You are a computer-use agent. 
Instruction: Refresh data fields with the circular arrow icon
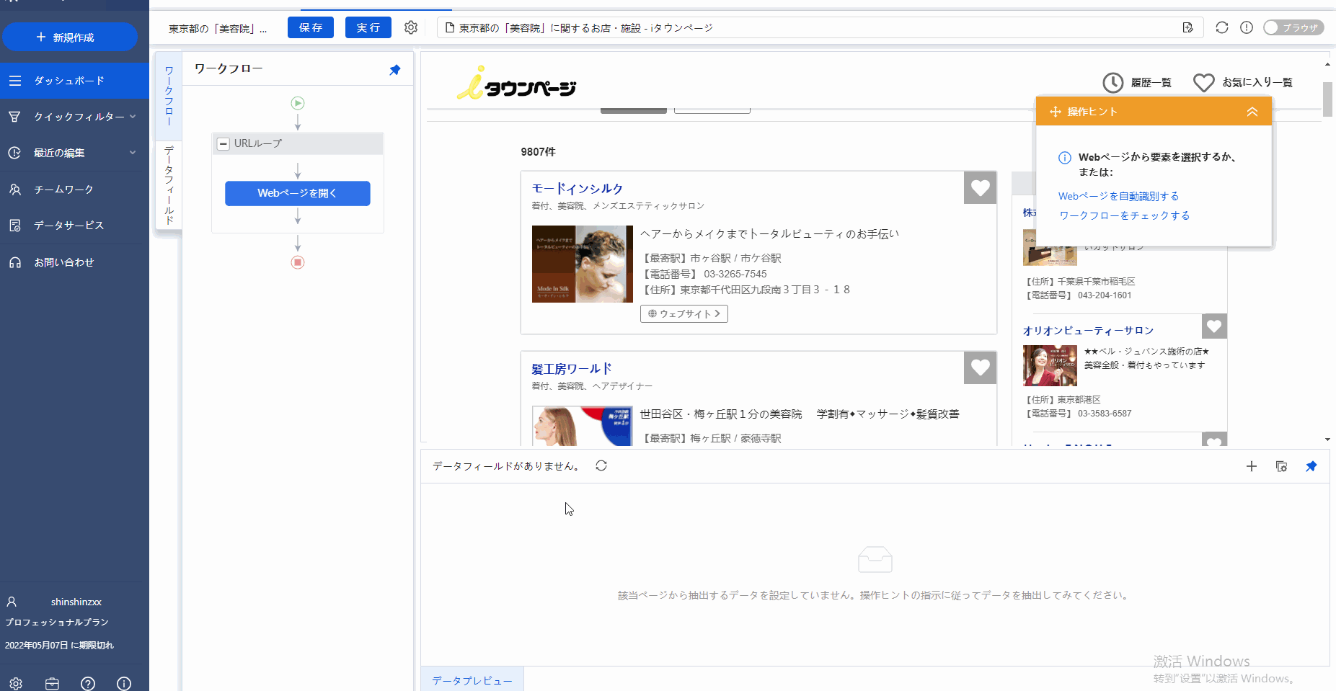(601, 466)
